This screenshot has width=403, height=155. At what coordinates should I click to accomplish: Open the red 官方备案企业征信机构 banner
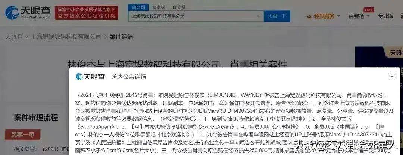pyautogui.click(x=86, y=13)
